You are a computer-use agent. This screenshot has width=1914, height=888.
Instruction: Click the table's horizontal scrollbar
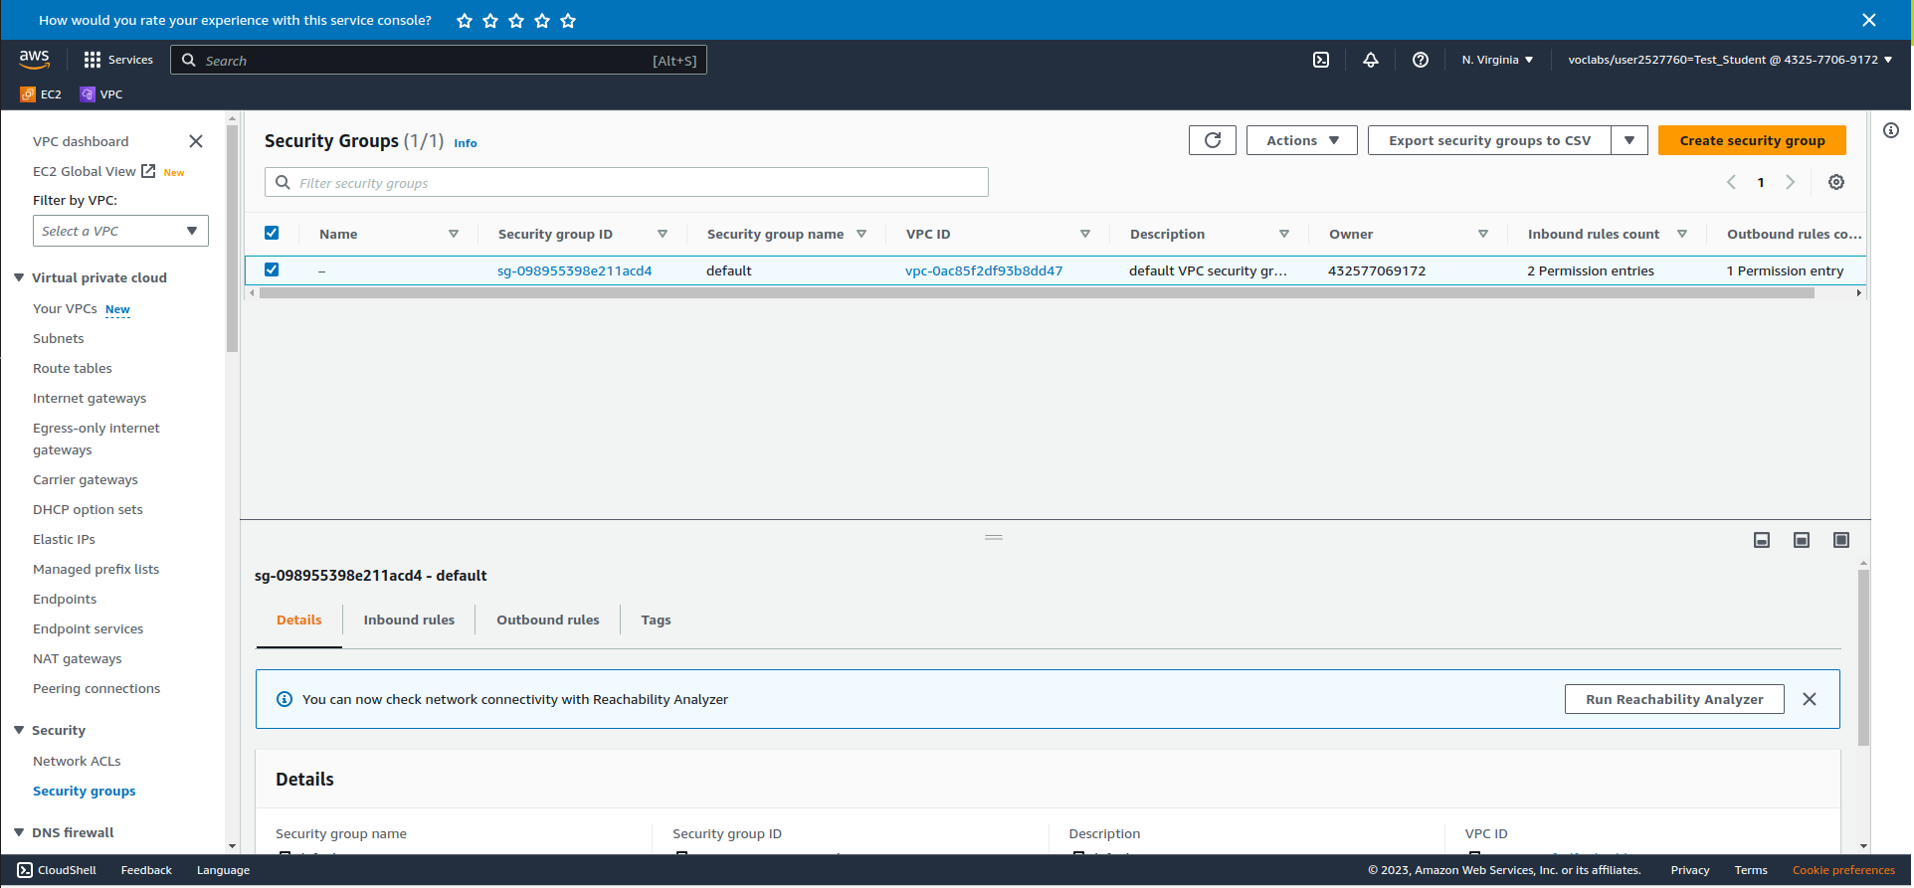[1037, 293]
